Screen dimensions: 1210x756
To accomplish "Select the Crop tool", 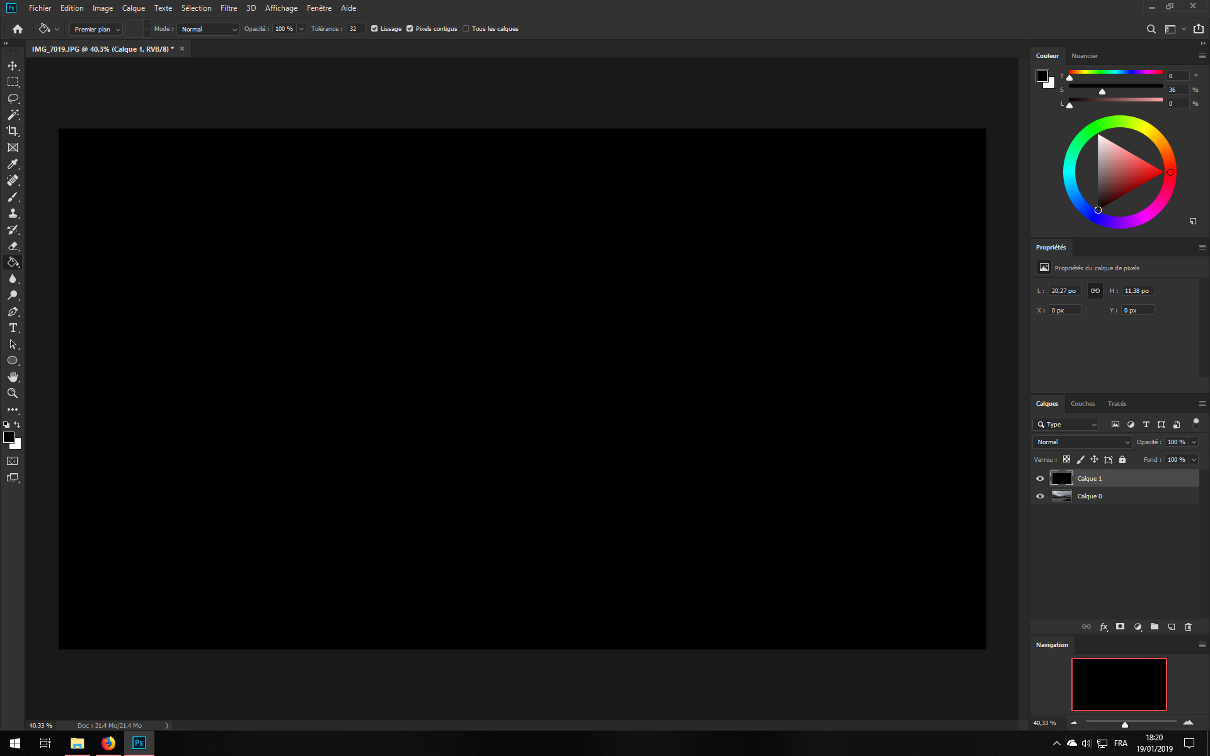I will click(13, 131).
